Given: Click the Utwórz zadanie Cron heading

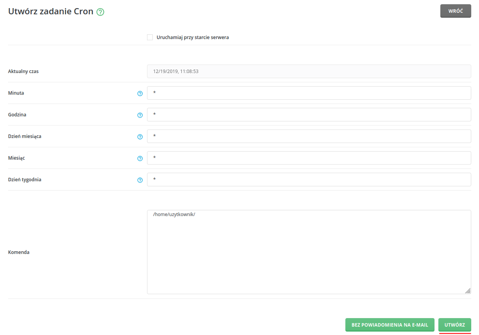Looking at the screenshot, I should (x=51, y=11).
